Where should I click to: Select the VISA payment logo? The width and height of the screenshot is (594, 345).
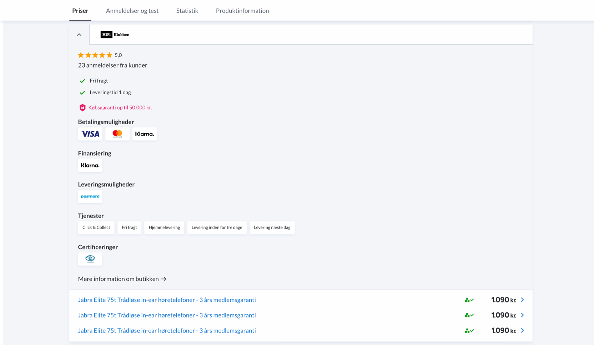point(90,134)
